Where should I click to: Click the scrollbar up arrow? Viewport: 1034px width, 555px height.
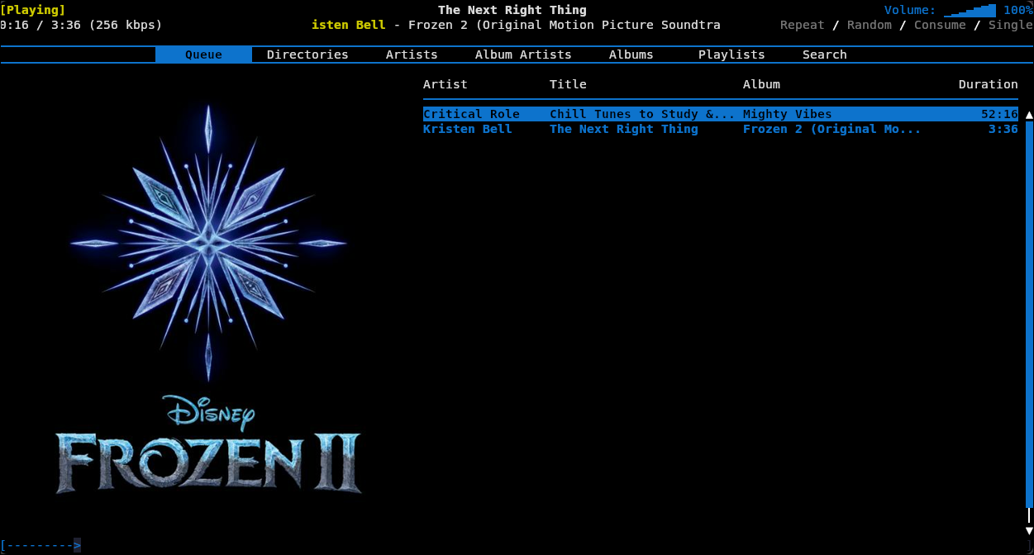[x=1029, y=115]
